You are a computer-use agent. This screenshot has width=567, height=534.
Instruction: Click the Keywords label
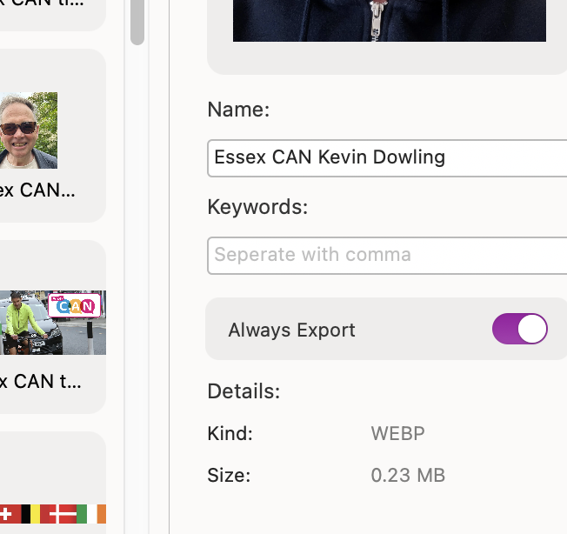257,207
